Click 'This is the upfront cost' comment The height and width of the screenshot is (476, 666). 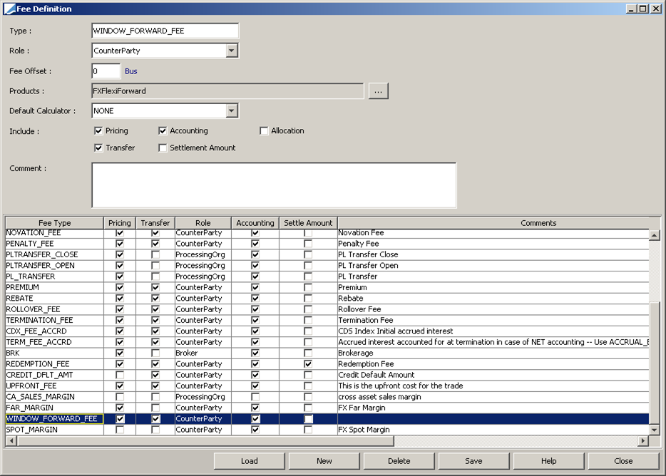401,386
